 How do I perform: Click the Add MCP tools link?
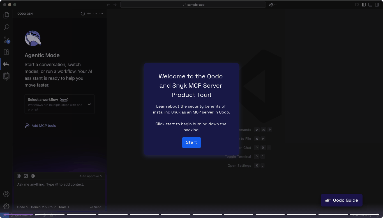coord(40,126)
